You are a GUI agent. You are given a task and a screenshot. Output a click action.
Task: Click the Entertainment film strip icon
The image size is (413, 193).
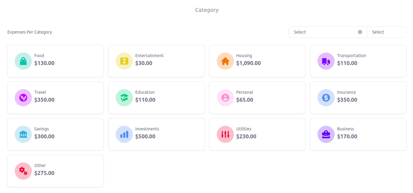124,61
